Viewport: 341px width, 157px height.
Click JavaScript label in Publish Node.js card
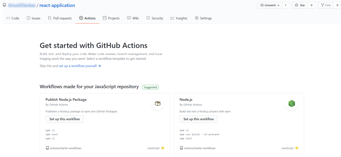coord(153,148)
